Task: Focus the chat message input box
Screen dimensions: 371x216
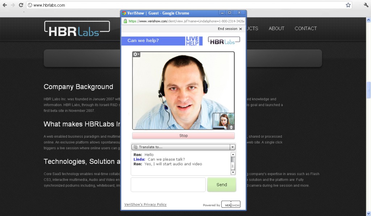Action: tap(168, 184)
